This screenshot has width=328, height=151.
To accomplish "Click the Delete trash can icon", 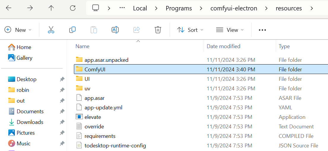I will pos(158,30).
